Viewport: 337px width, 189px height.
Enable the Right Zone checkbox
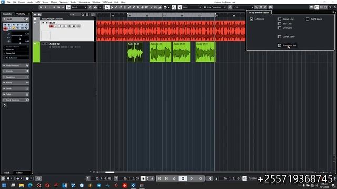(308, 19)
